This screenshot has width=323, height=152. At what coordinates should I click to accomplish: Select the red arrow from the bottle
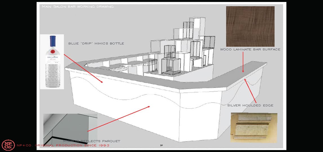(x=83, y=68)
